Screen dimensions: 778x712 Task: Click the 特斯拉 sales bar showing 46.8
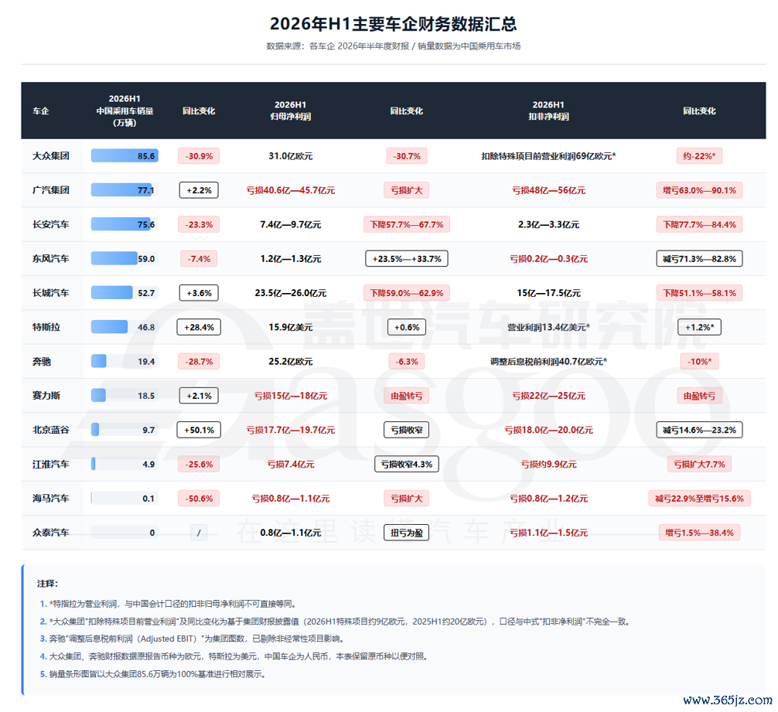[125, 327]
